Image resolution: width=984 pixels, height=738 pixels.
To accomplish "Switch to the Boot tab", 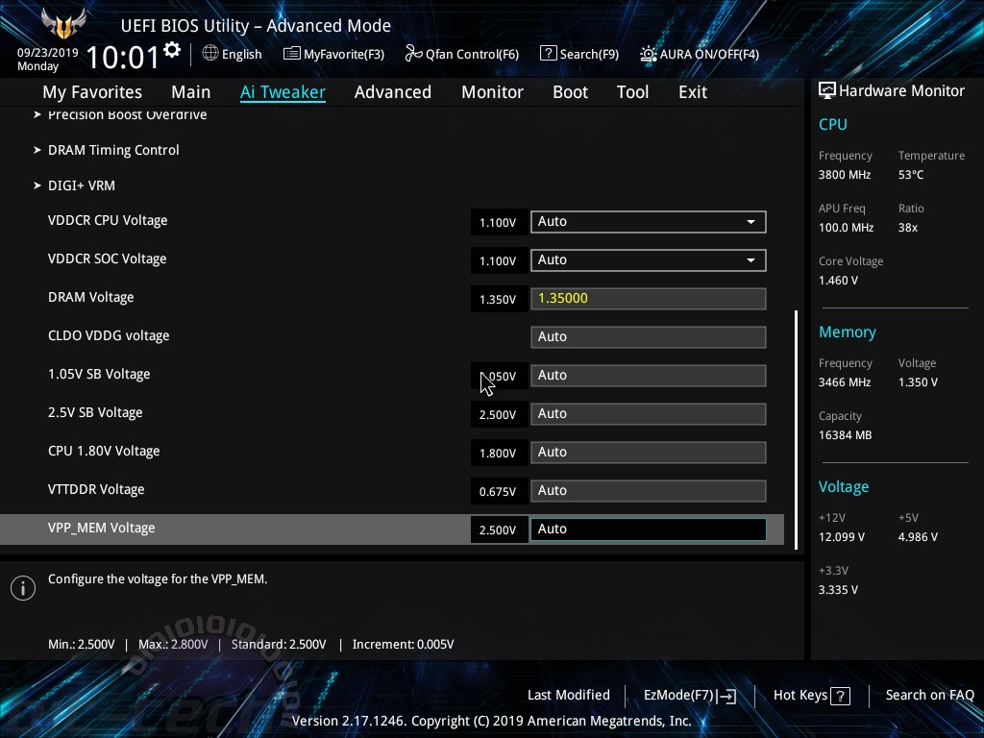I will 570,92.
